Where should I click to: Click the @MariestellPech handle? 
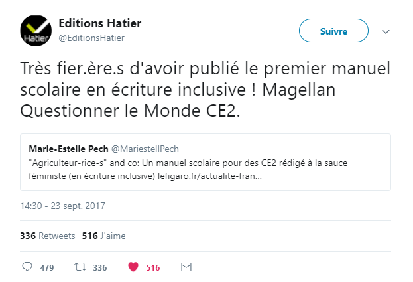click(151, 149)
